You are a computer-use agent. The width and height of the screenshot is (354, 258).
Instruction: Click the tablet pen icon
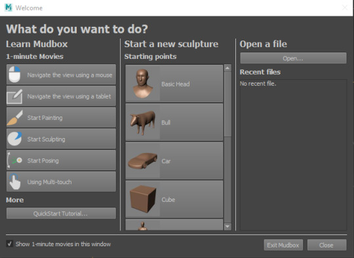point(14,96)
